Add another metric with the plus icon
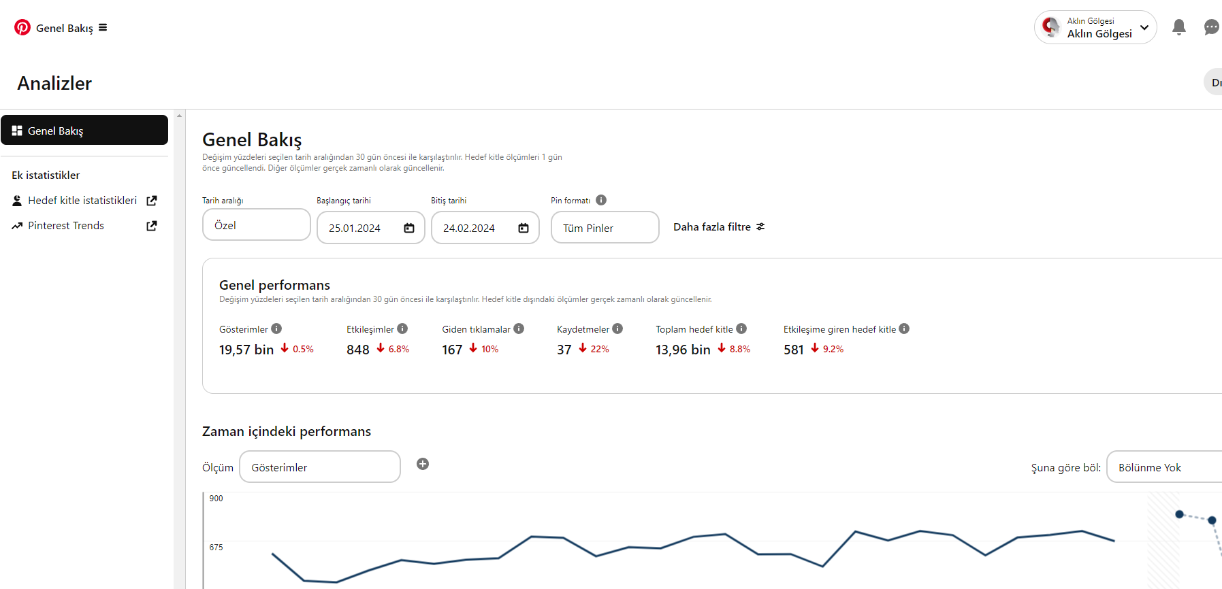1222x589 pixels. coord(423,464)
